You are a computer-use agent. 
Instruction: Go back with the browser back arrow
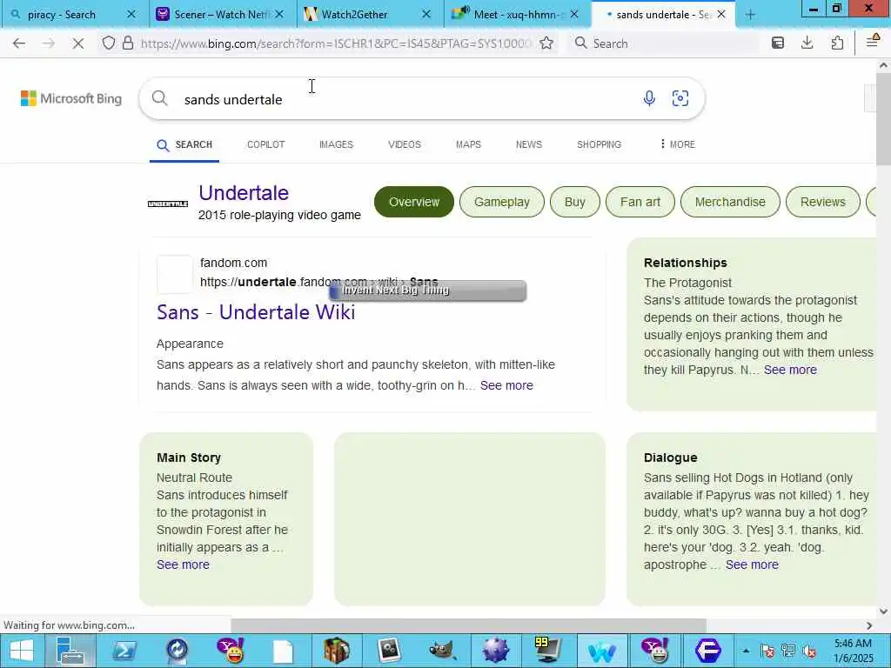point(19,43)
